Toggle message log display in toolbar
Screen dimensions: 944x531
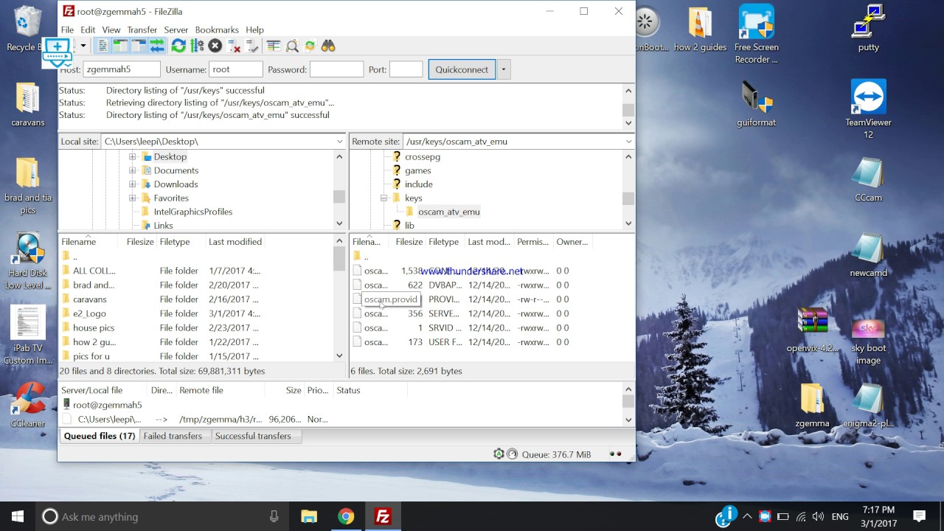103,46
